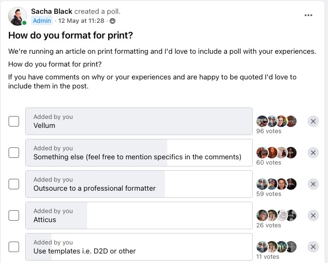
Task: Click the X icon beside Atticus
Action: pos(313,215)
